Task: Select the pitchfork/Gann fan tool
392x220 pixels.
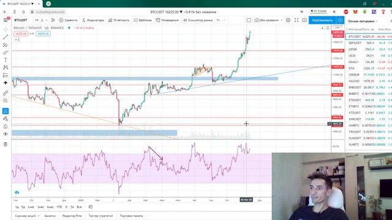Action: pos(6,45)
